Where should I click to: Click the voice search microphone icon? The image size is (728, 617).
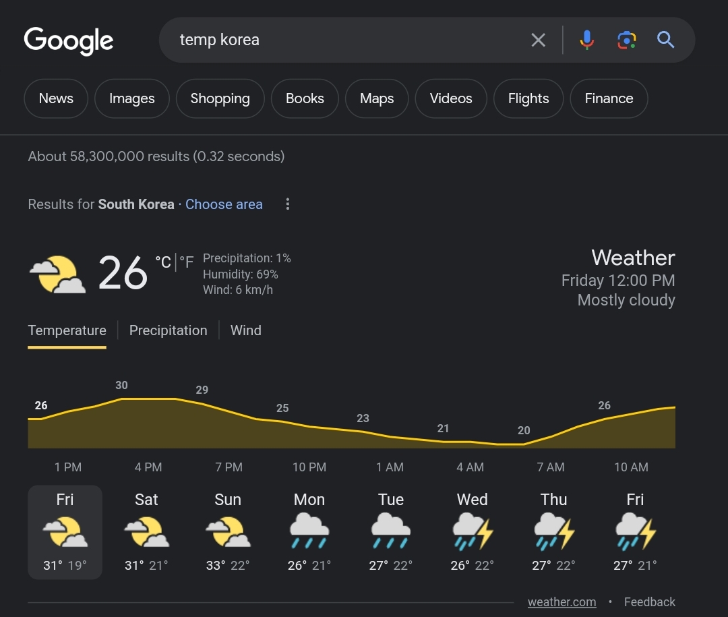click(587, 40)
